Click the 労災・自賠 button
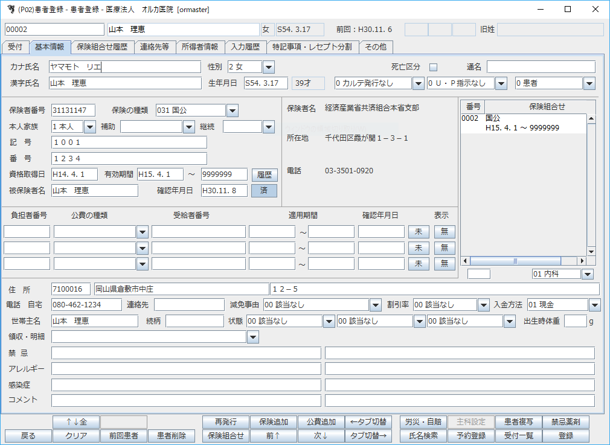 pos(423,421)
